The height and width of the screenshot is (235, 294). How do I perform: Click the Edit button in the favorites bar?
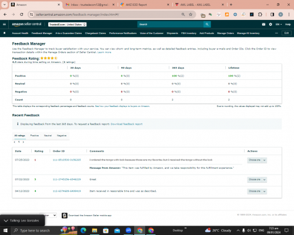pyautogui.click(x=286, y=33)
